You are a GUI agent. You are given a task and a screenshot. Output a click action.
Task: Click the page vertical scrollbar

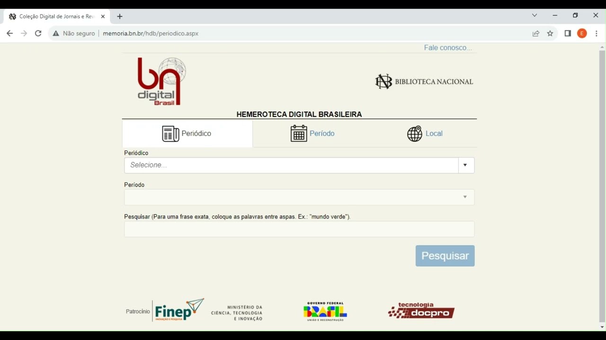[602, 186]
